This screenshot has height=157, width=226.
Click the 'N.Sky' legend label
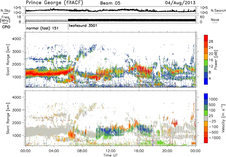click(x=5, y=10)
